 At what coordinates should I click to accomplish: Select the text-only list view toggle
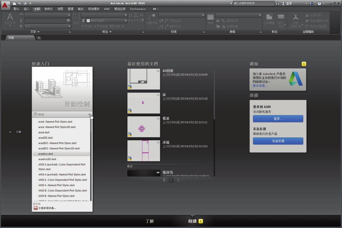tap(178, 180)
